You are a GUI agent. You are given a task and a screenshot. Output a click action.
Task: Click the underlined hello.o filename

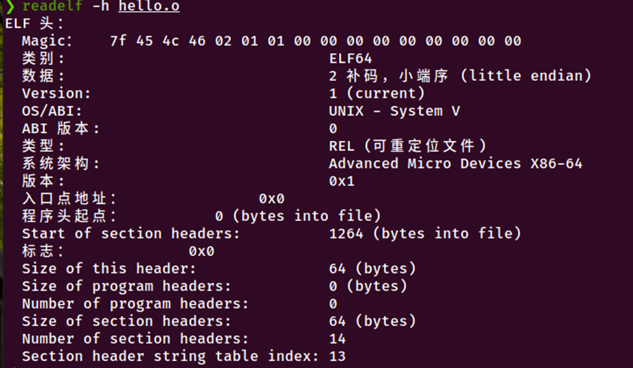click(149, 6)
